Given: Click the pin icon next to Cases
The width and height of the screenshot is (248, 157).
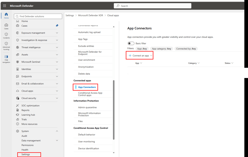Looking at the screenshot, I should (57, 25).
